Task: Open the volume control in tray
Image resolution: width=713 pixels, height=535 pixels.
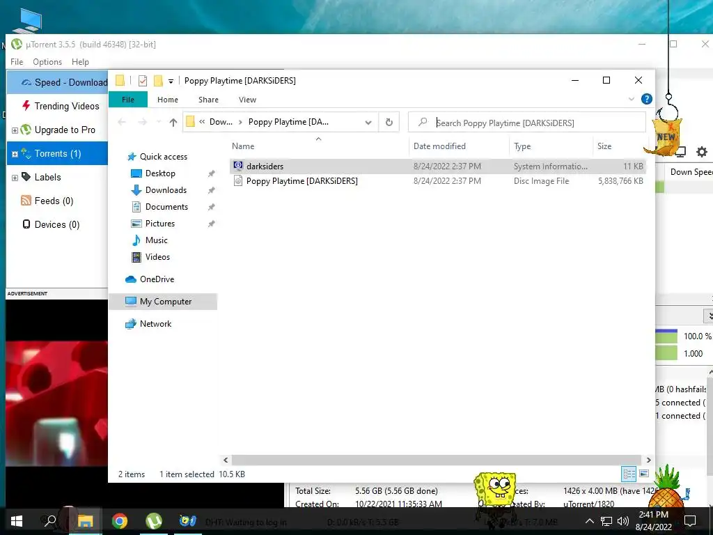Action: (623, 521)
